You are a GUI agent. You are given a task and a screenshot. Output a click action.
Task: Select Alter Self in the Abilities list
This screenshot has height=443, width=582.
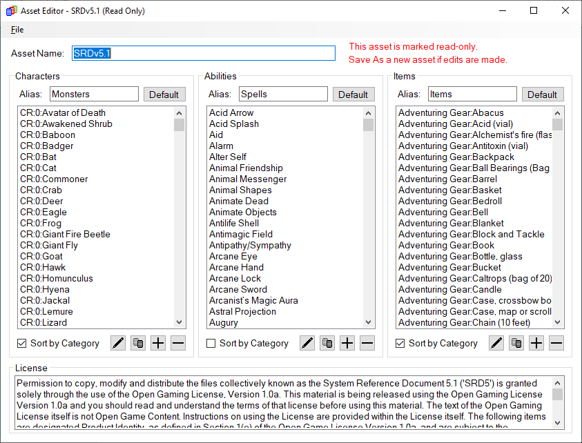point(285,157)
